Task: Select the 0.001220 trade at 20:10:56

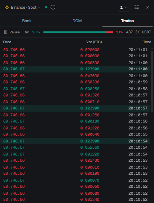Action: [x=75, y=128]
